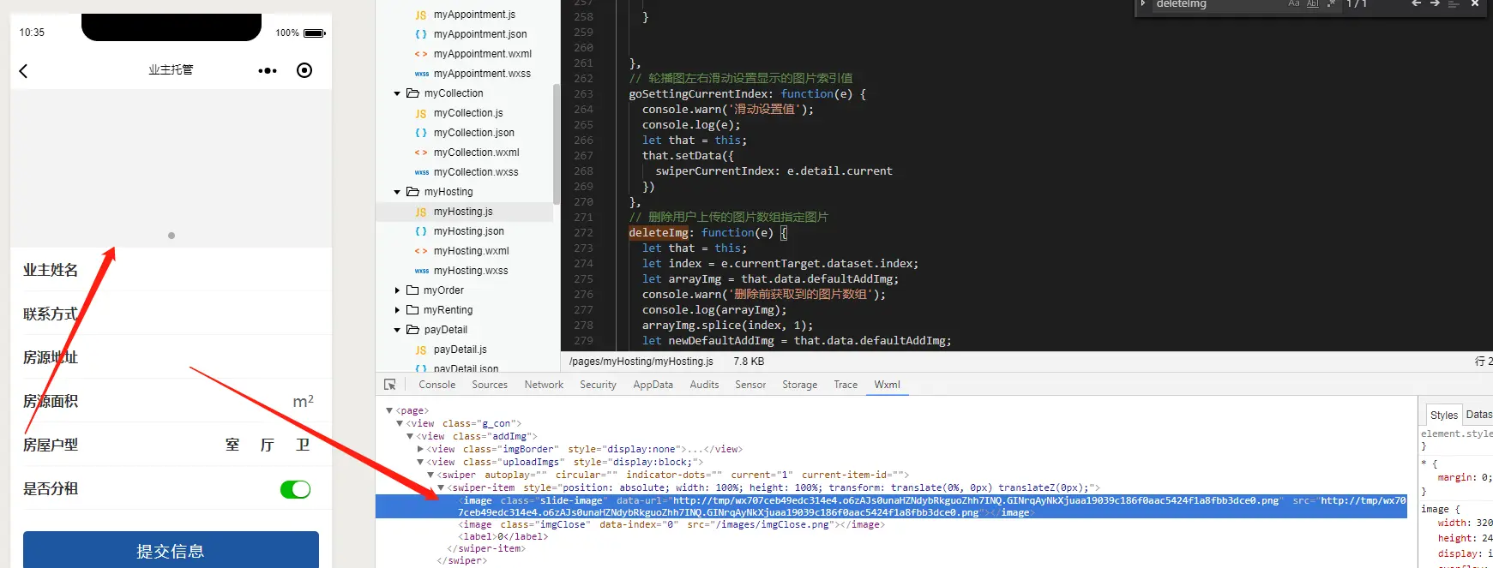This screenshot has width=1493, height=568.
Task: Tap the back arrow in simulator header
Action: 23,71
